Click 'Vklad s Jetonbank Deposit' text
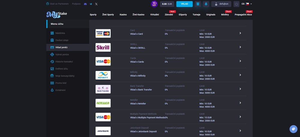The image size is (300, 137). coord(143,132)
